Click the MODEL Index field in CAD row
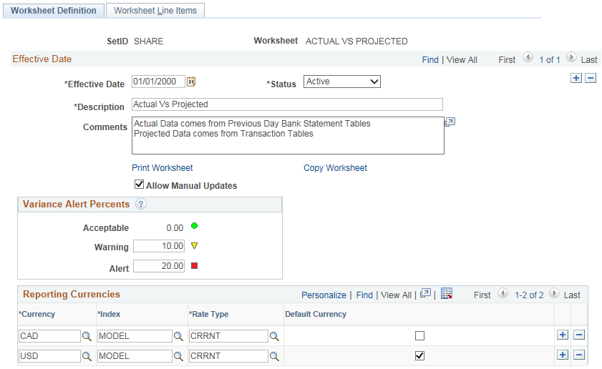 click(135, 336)
